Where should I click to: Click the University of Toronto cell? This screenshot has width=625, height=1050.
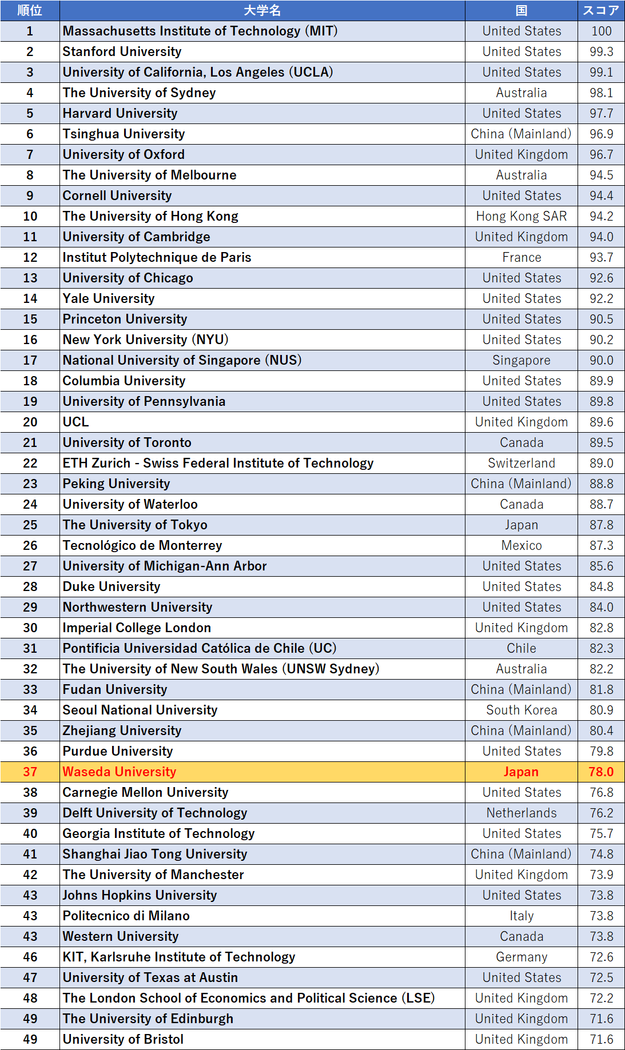[x=262, y=442]
